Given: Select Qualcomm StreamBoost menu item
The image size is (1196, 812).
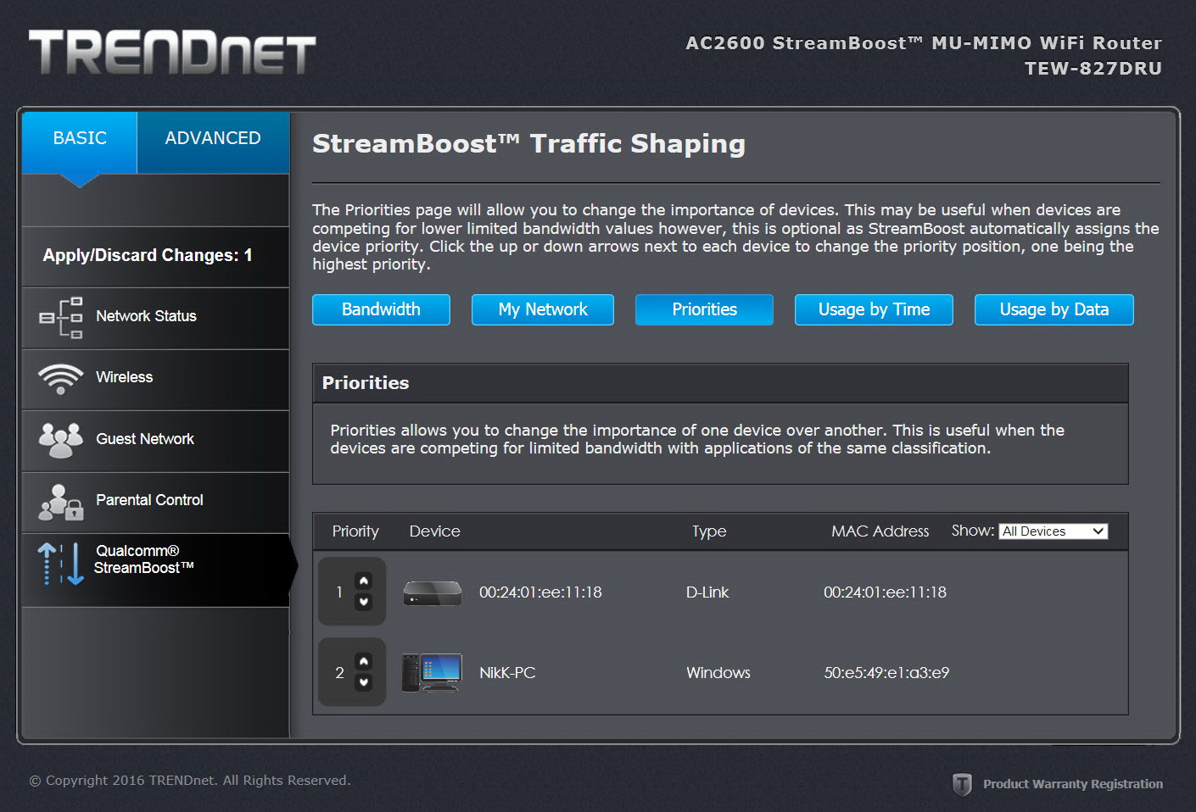Looking at the screenshot, I should [155, 570].
